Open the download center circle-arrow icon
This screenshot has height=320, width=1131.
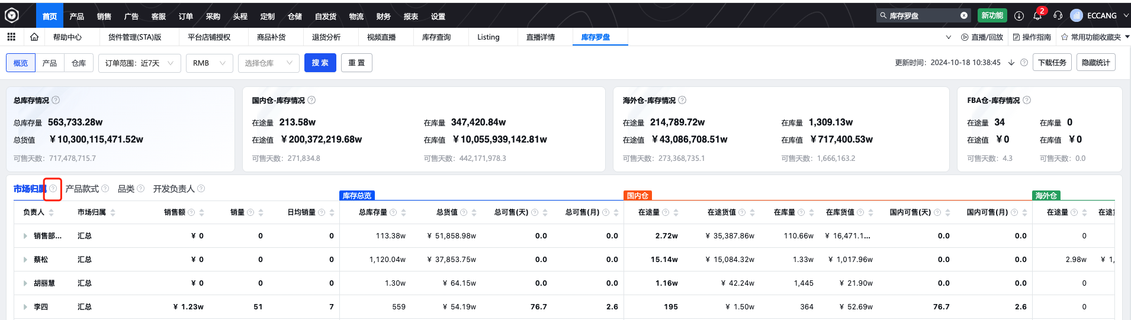click(1019, 16)
